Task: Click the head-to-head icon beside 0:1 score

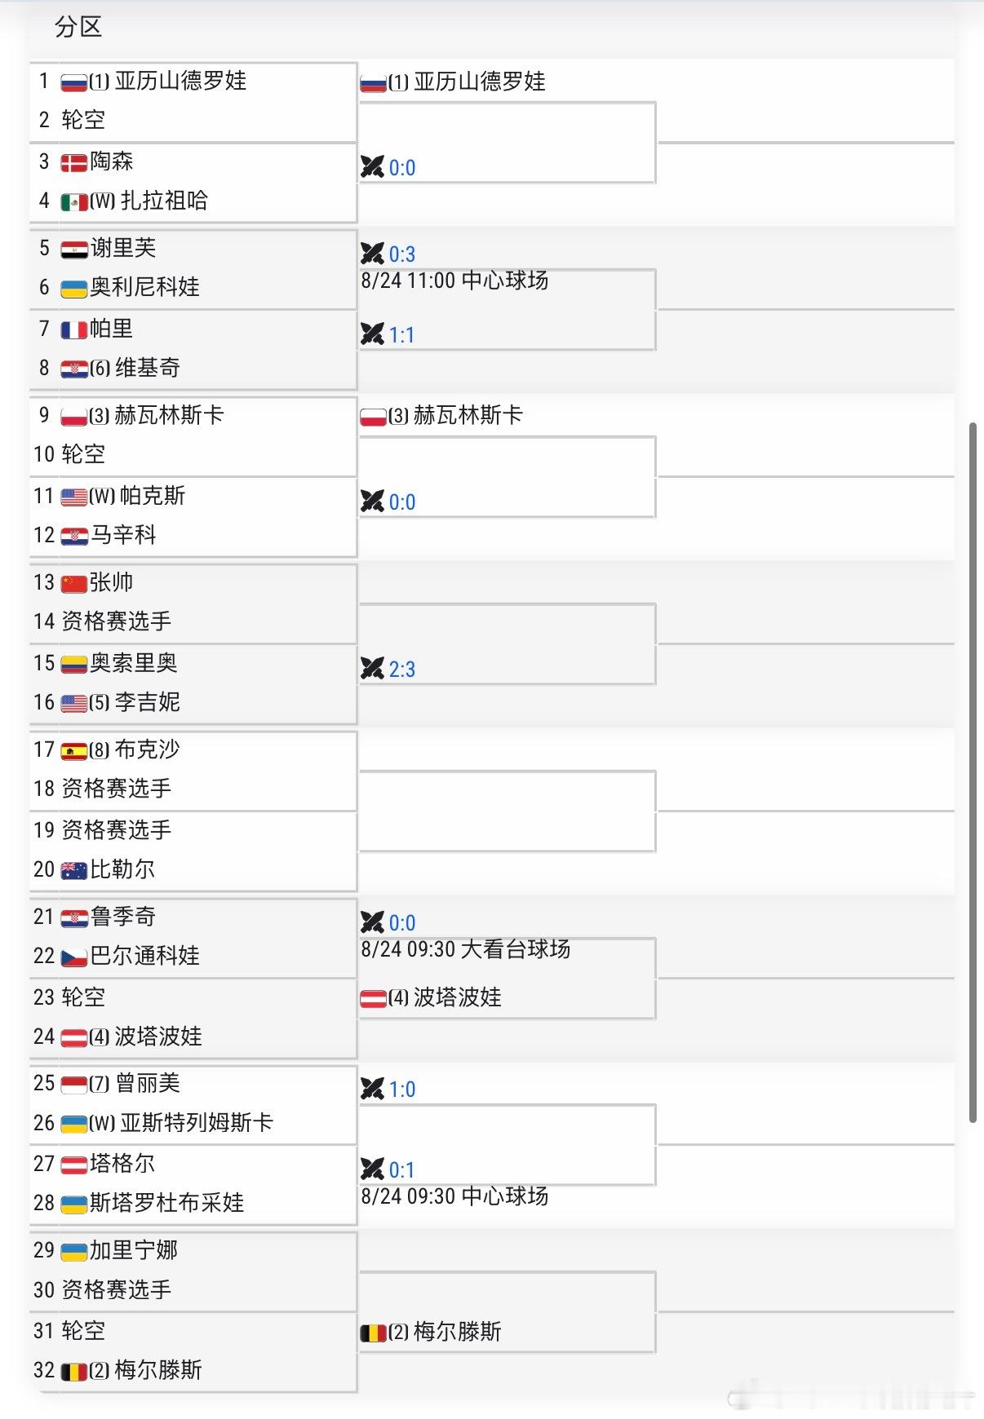Action: point(372,1169)
